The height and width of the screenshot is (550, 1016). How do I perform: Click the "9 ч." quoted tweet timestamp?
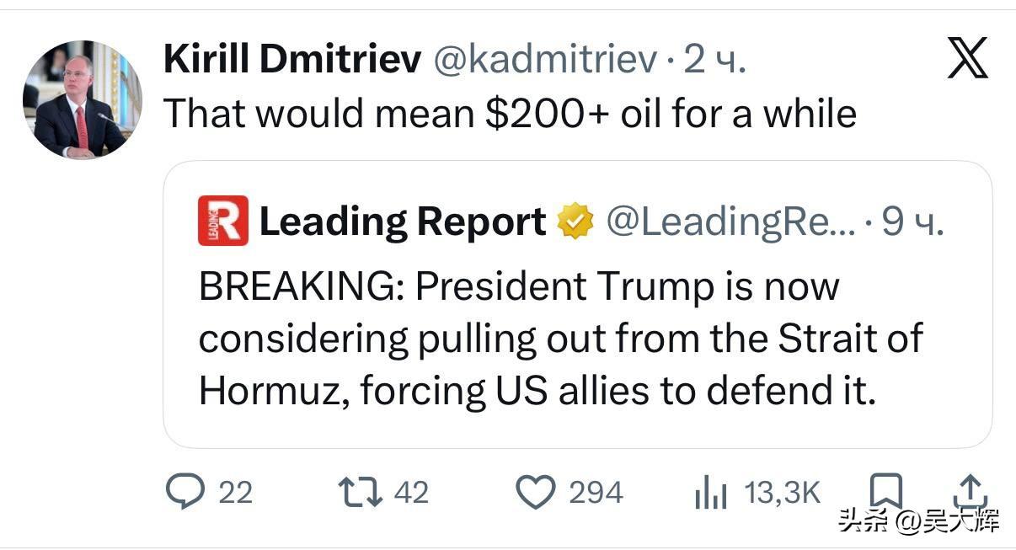point(913,222)
